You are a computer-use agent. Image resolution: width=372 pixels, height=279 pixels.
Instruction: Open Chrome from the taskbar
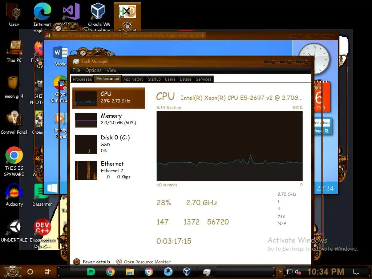coord(110,272)
